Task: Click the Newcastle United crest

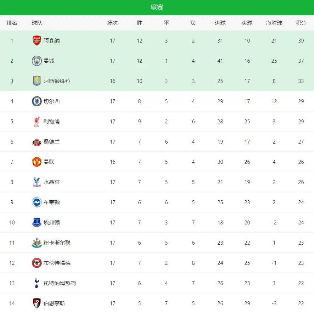Action: tap(37, 243)
